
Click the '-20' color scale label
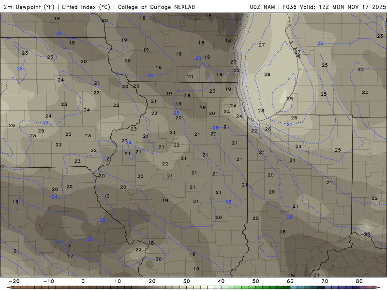pyautogui.click(x=14, y=281)
